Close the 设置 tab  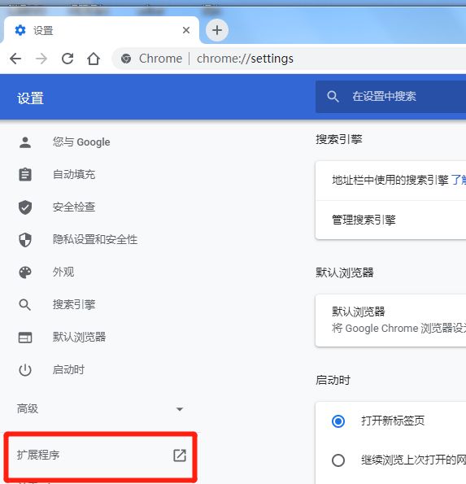pos(186,30)
